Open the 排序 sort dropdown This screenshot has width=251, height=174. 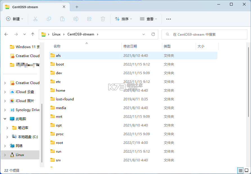[x=123, y=19]
